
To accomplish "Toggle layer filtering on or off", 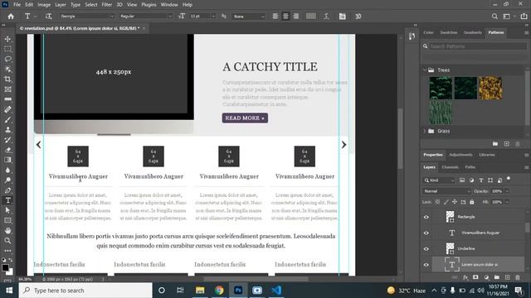I will [509, 179].
